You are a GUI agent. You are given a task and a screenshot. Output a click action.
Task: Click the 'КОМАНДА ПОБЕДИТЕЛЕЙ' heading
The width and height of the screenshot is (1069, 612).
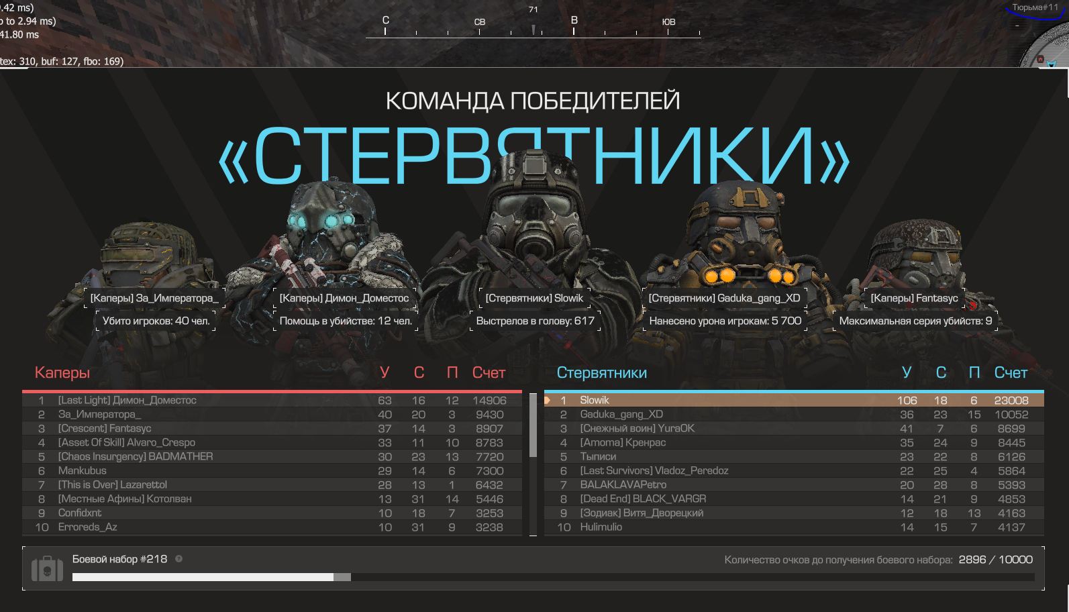tap(533, 101)
